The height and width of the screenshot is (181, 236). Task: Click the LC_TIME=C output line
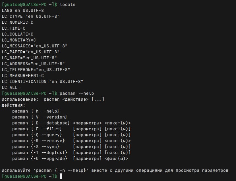click(x=14, y=28)
